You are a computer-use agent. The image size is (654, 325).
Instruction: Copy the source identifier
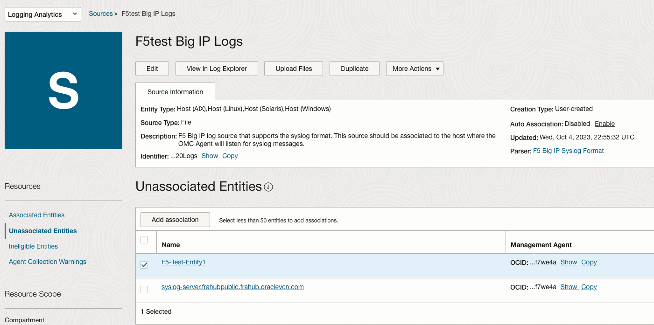(x=230, y=156)
